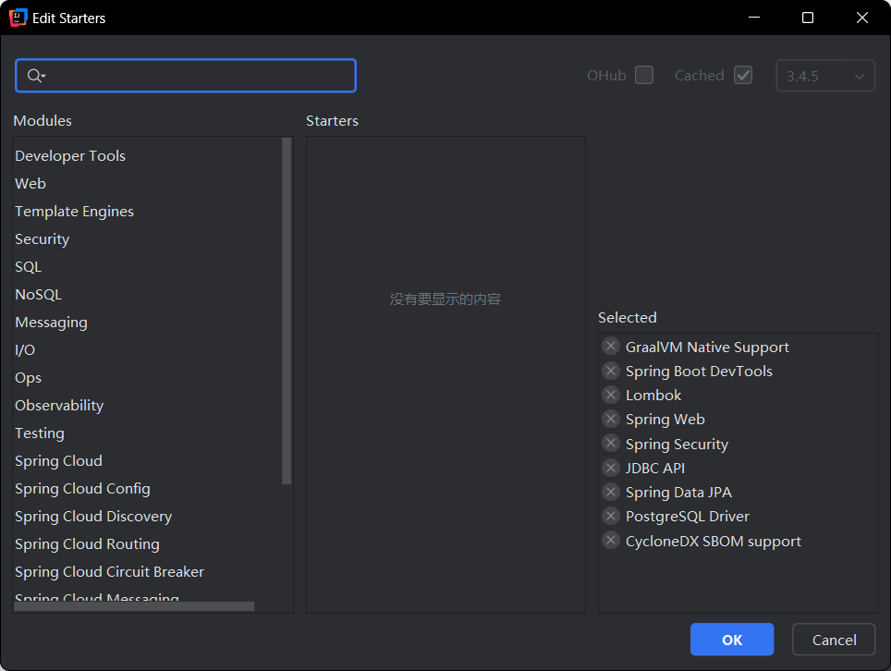
Task: Enable the OHub checkbox
Action: point(644,75)
